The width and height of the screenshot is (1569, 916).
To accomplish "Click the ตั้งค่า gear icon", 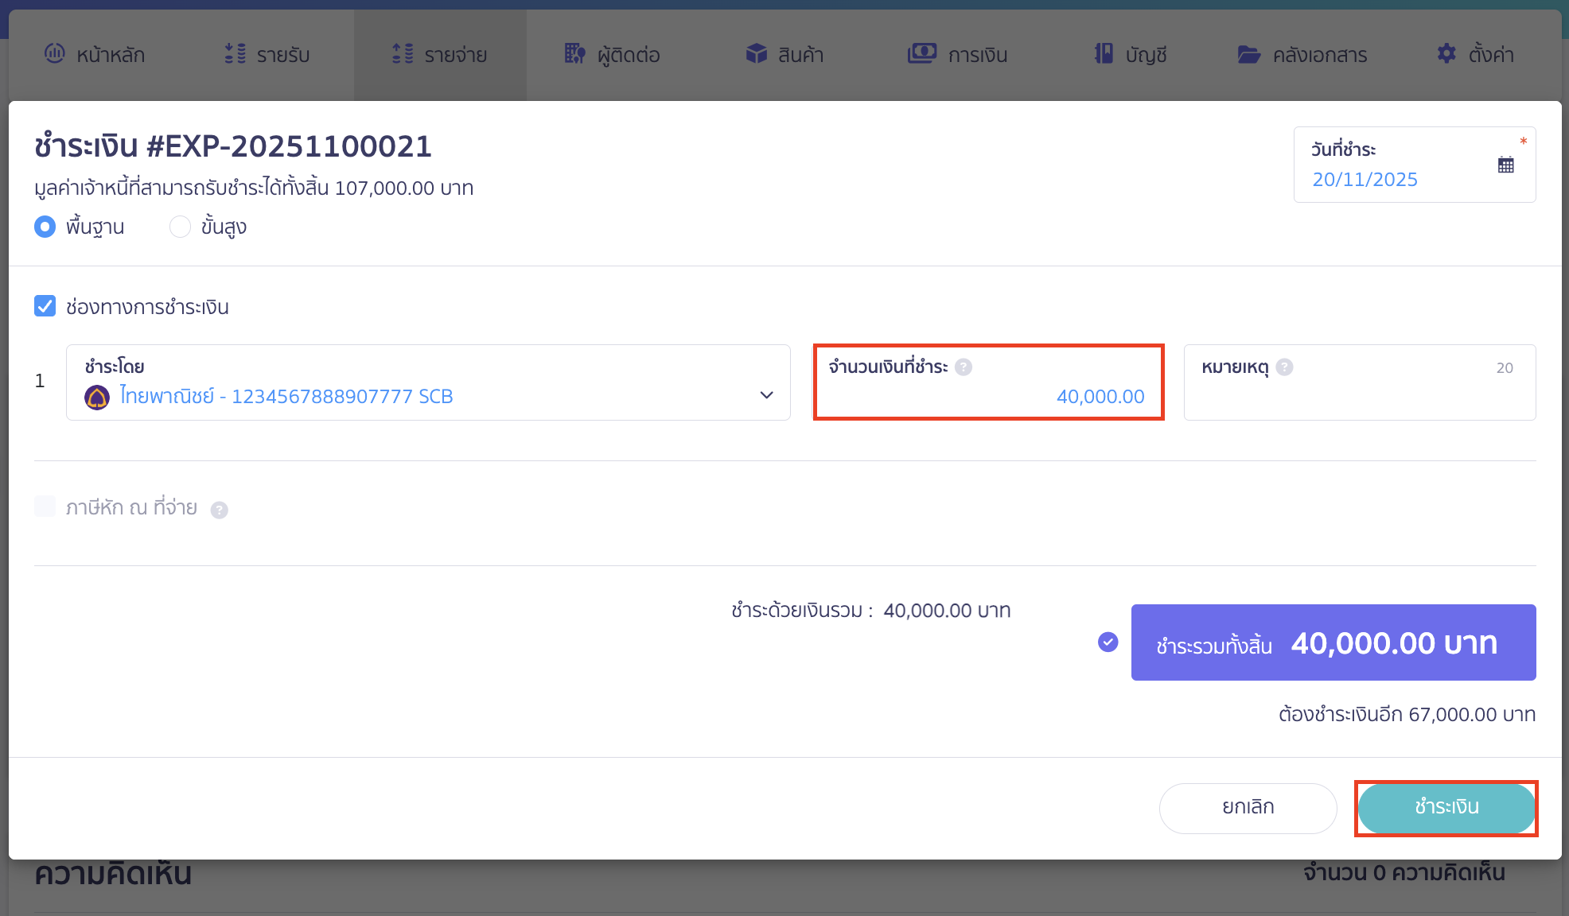I will pyautogui.click(x=1446, y=54).
